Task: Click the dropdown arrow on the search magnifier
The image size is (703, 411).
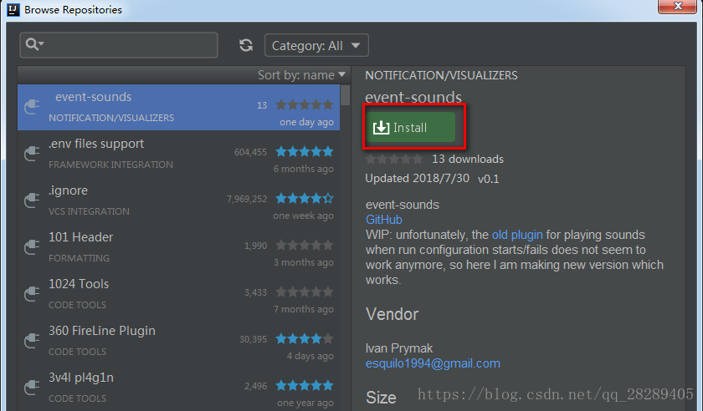Action: point(41,43)
